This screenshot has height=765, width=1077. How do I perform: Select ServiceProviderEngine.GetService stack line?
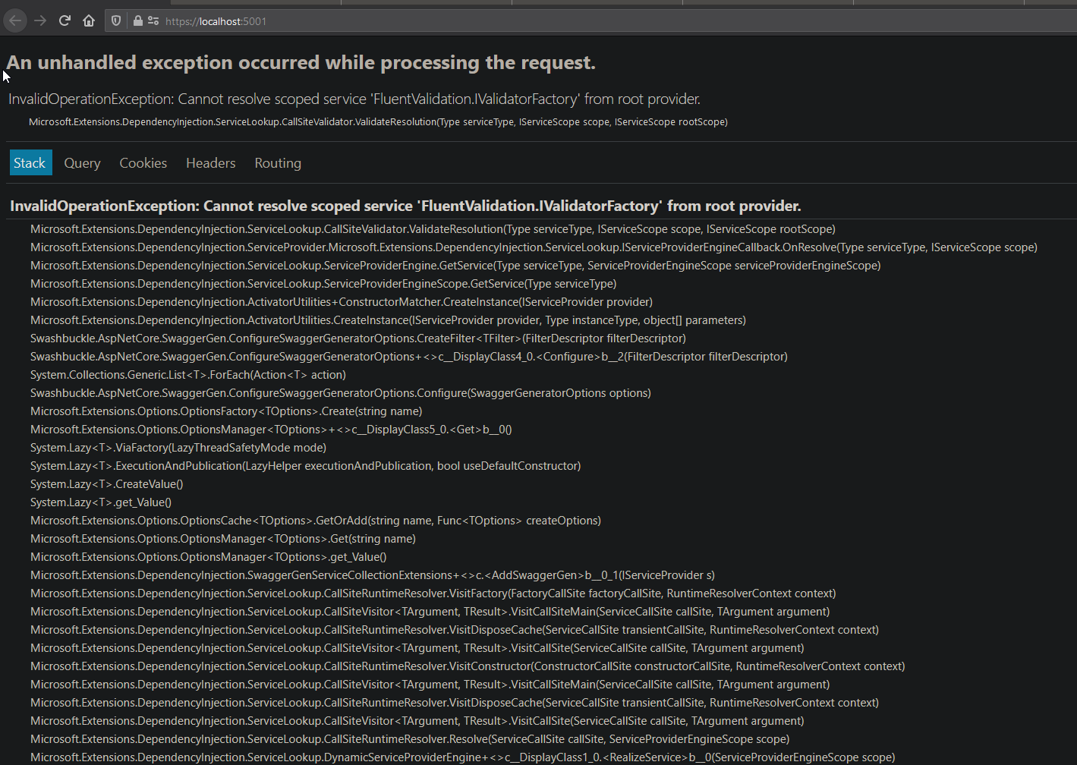click(455, 266)
